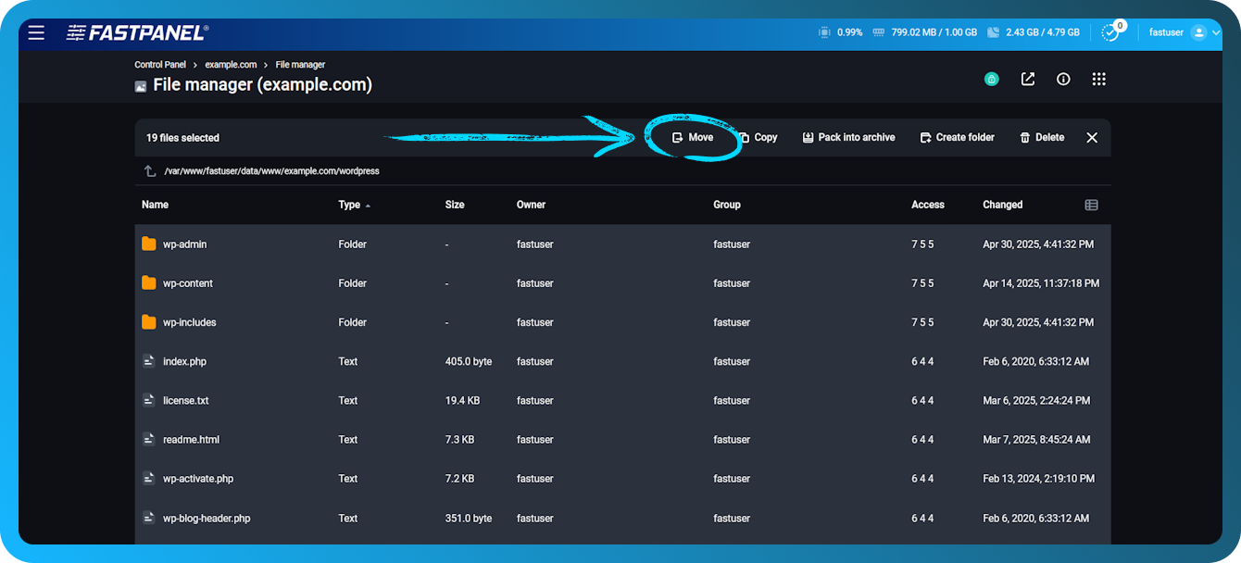Open the site in a new tab icon
The height and width of the screenshot is (563, 1241).
[1027, 79]
